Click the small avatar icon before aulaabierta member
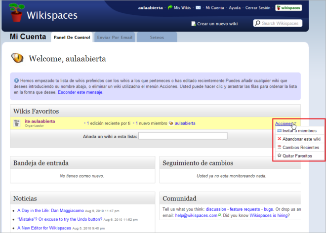 [x=171, y=123]
